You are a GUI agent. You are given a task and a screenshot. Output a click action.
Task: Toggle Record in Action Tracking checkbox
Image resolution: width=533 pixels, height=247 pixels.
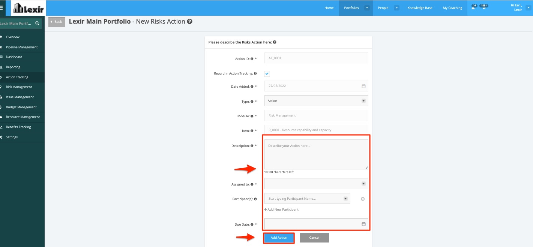click(x=267, y=74)
